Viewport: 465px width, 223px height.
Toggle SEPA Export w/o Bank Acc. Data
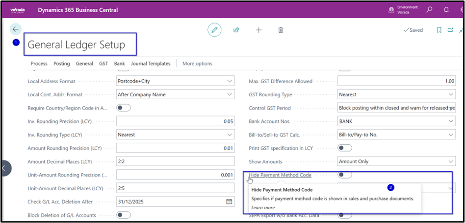[345, 215]
